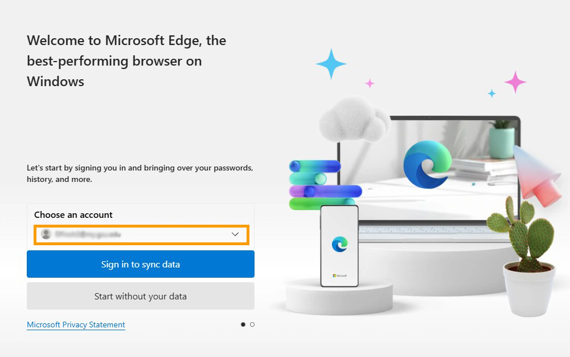Click the cactus plant illustration
The height and width of the screenshot is (357, 570).
(520, 232)
